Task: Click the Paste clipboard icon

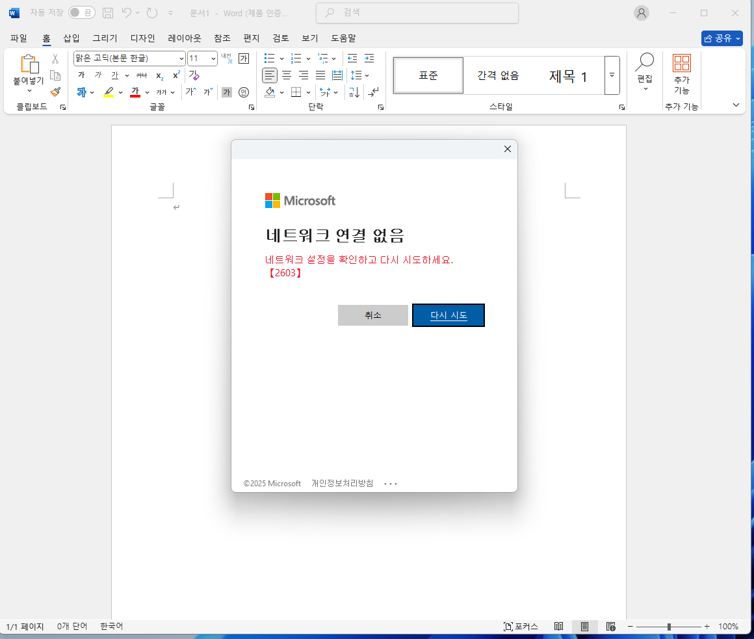Action: point(29,64)
